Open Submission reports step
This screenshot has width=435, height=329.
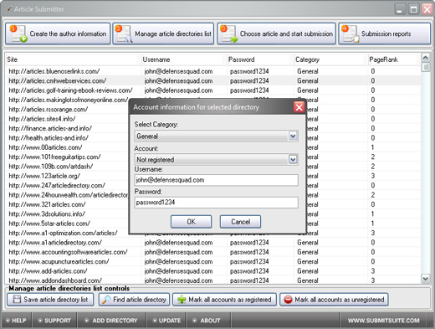(385, 33)
